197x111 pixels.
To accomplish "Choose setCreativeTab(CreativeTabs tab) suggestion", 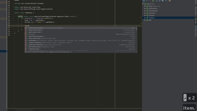I will [x=80, y=38].
